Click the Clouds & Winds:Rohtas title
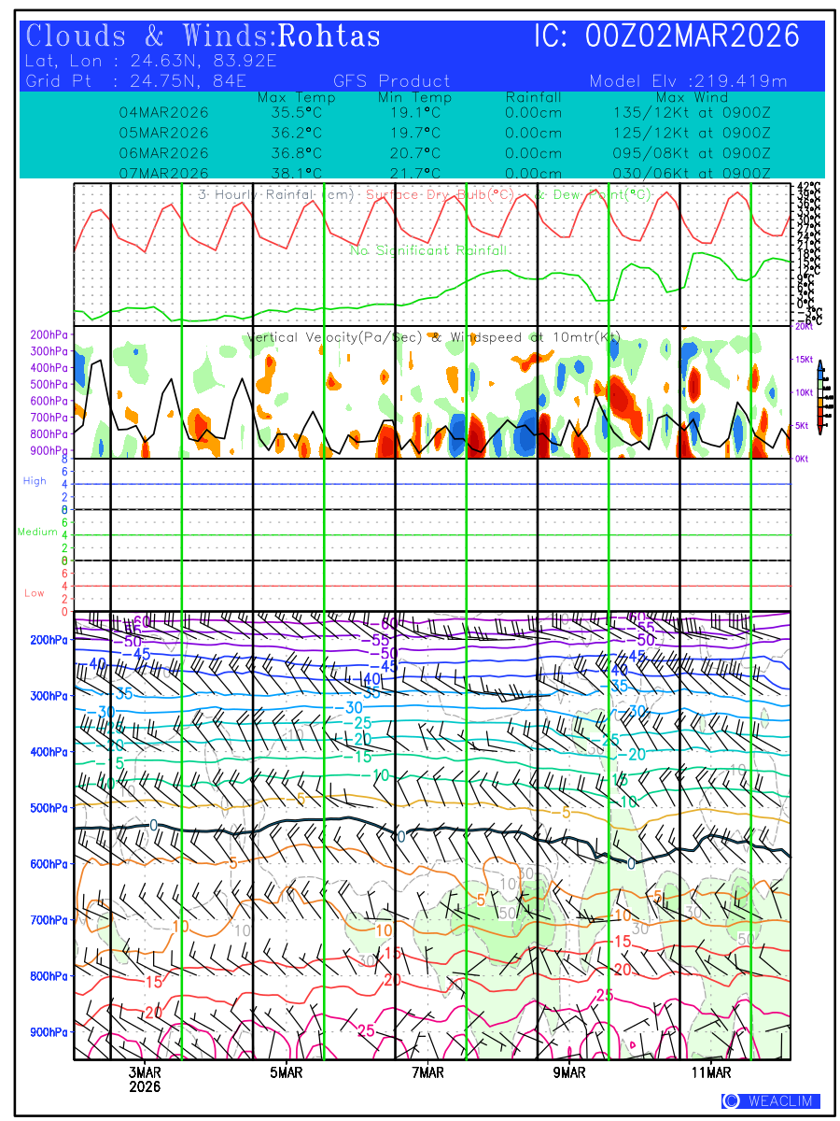 coord(203,36)
